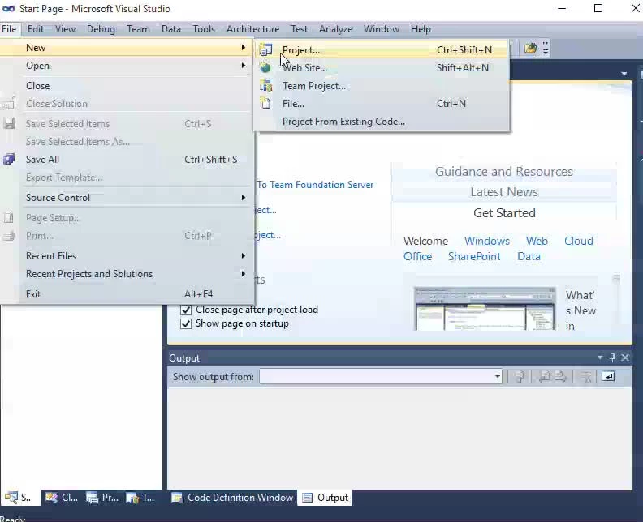Click the Code Definition Window tab icon
This screenshot has width=643, height=522.
point(177,498)
